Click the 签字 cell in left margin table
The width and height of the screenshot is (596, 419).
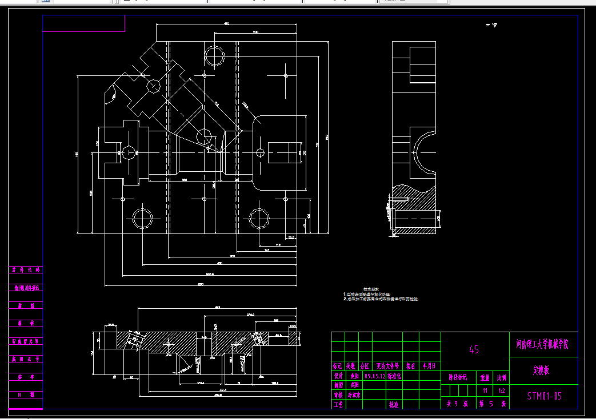[x=26, y=377]
